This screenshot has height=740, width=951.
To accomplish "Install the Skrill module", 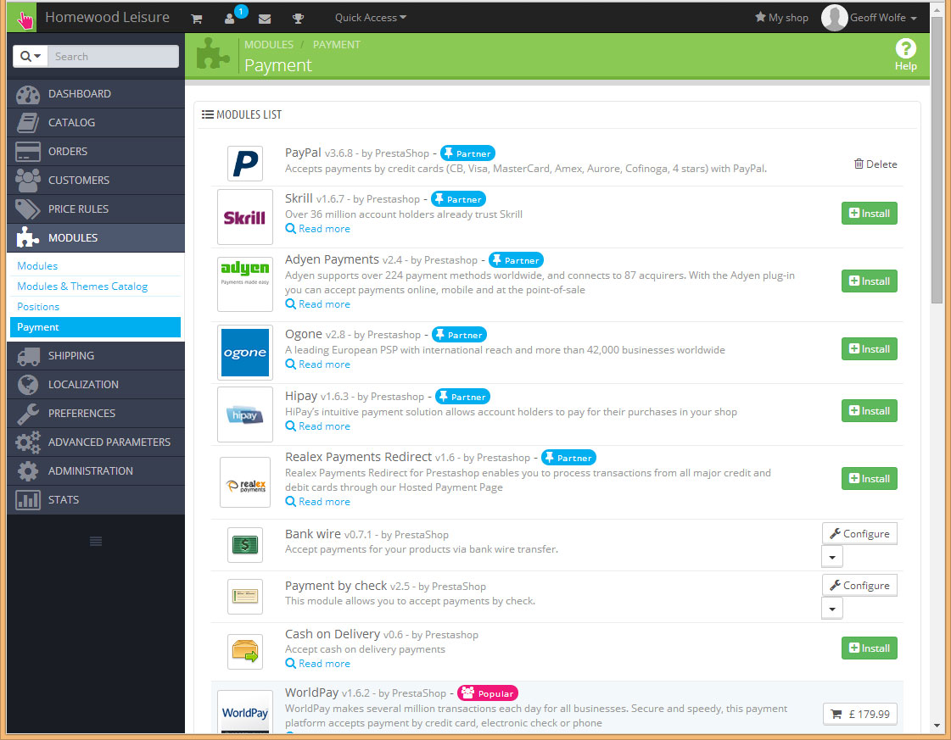I will (x=869, y=214).
